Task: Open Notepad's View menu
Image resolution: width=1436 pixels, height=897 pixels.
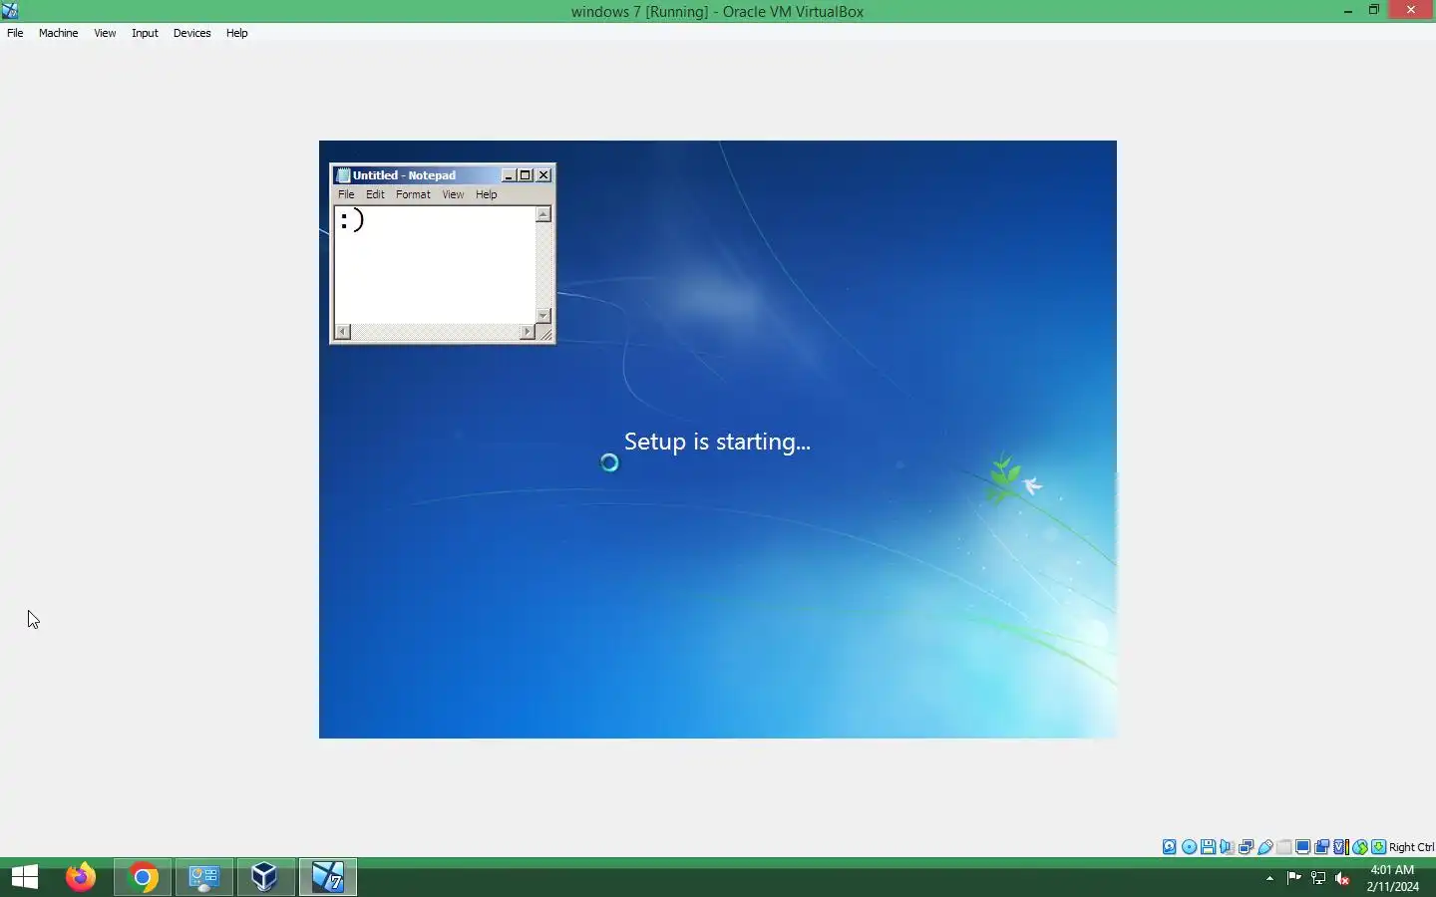Action: 453,194
